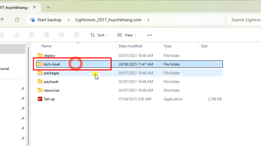Click the topmost pin icon in the sidebar
Screen dimensions: 261x146
23,89
